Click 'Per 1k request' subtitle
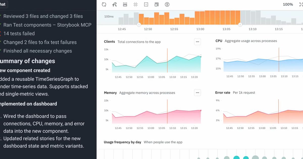303x159 pixels. click(244, 93)
